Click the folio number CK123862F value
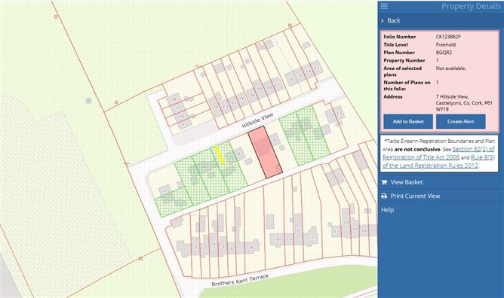The image size is (504, 298). click(x=448, y=37)
